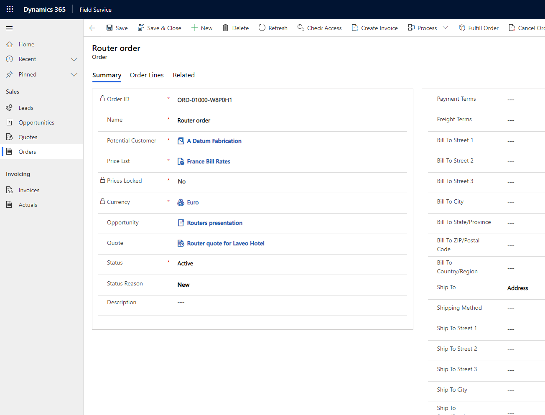Click the Fulfill Order box icon
The image size is (545, 415).
click(462, 28)
